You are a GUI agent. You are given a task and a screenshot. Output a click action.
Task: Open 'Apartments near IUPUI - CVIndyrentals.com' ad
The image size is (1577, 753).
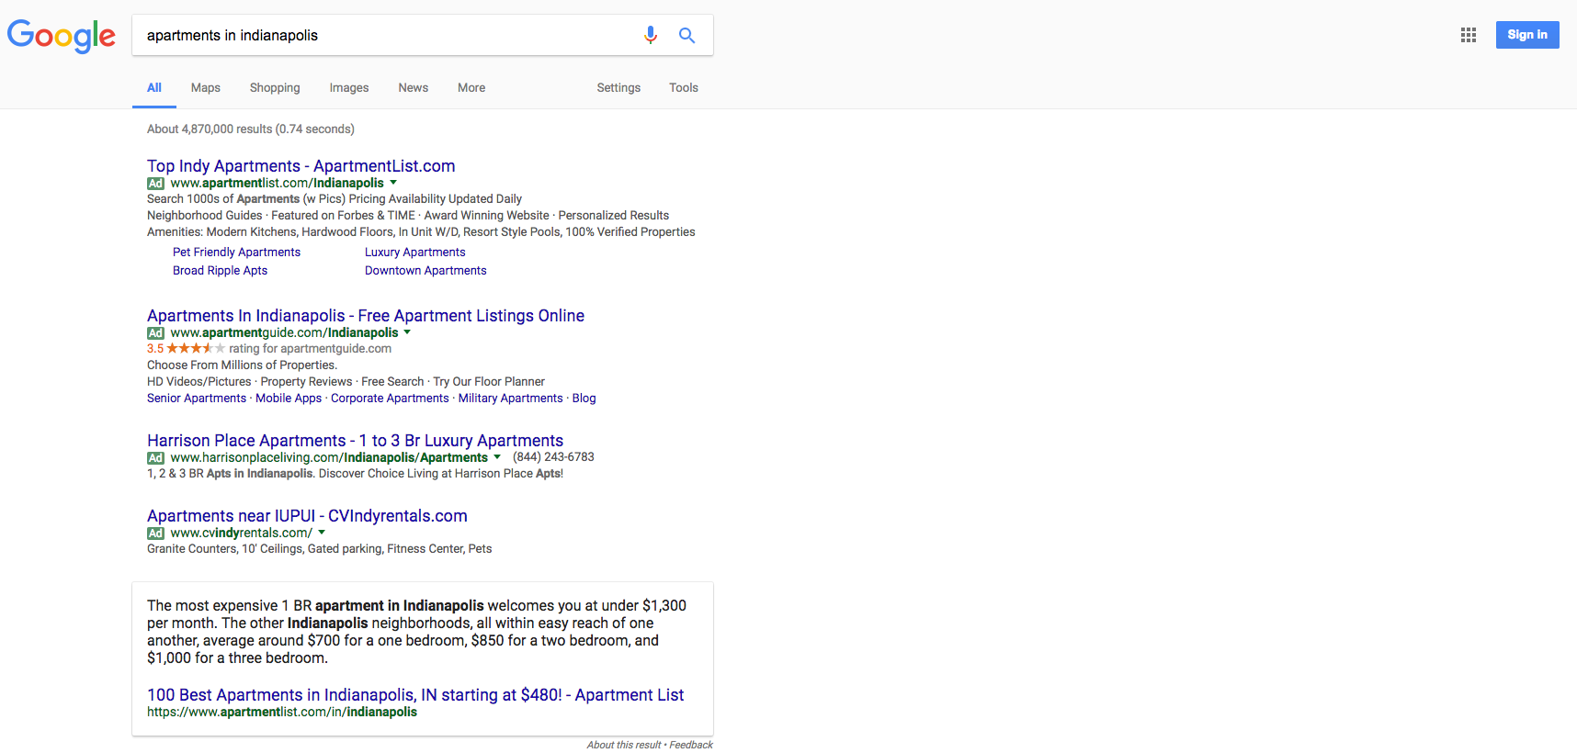pyautogui.click(x=307, y=516)
